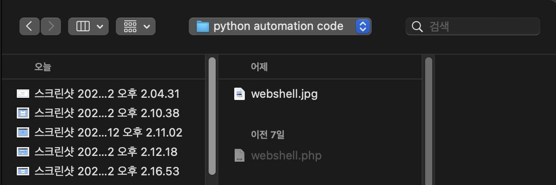This screenshot has height=185, width=556.
Task: Open the python automation code folder popup
Action: coord(280,26)
